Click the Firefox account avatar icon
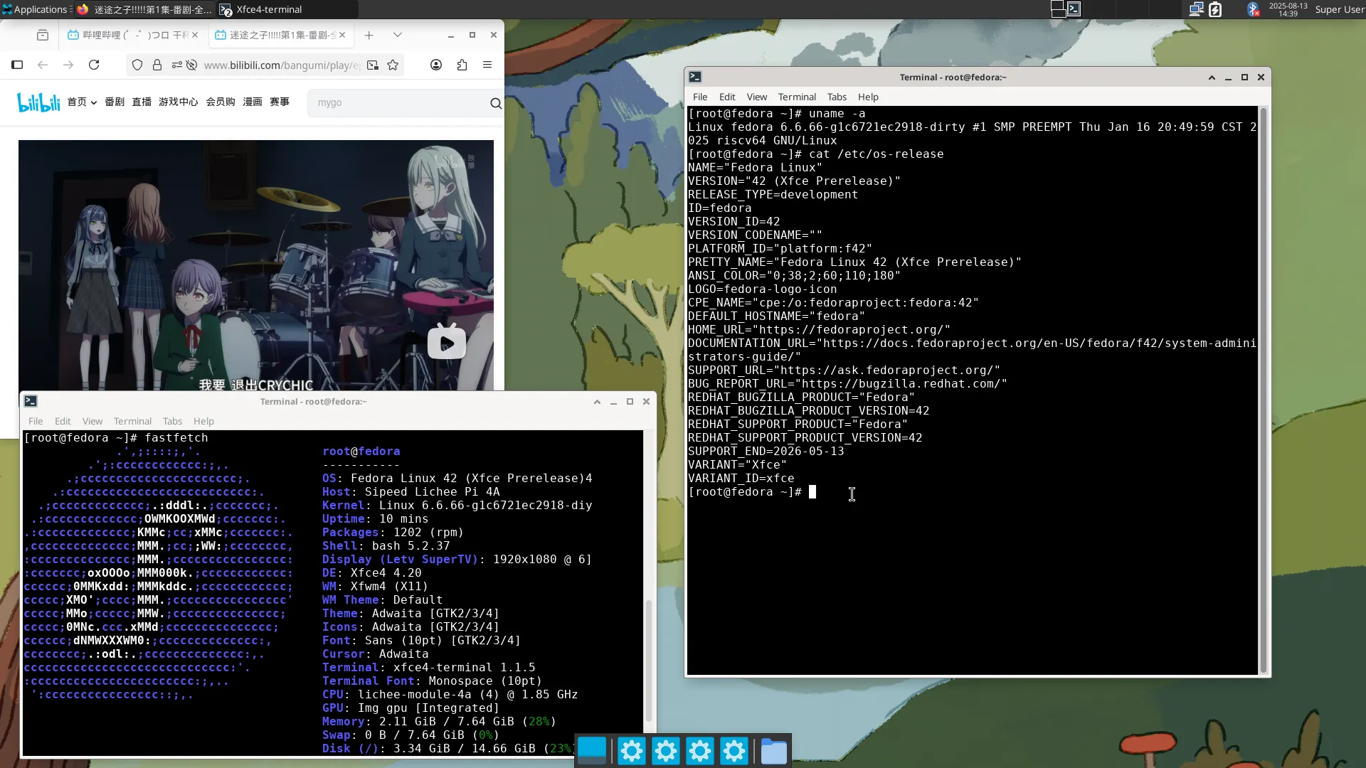This screenshot has width=1366, height=768. [436, 65]
